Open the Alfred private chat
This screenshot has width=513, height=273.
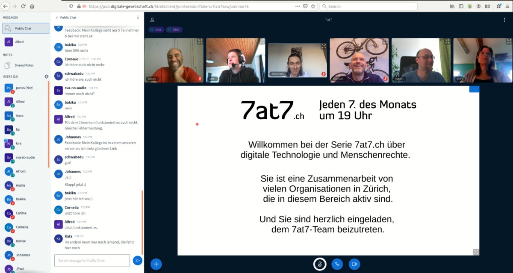pos(19,42)
